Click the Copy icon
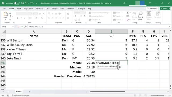Viewport: 172px width, 97px height. [10, 16]
